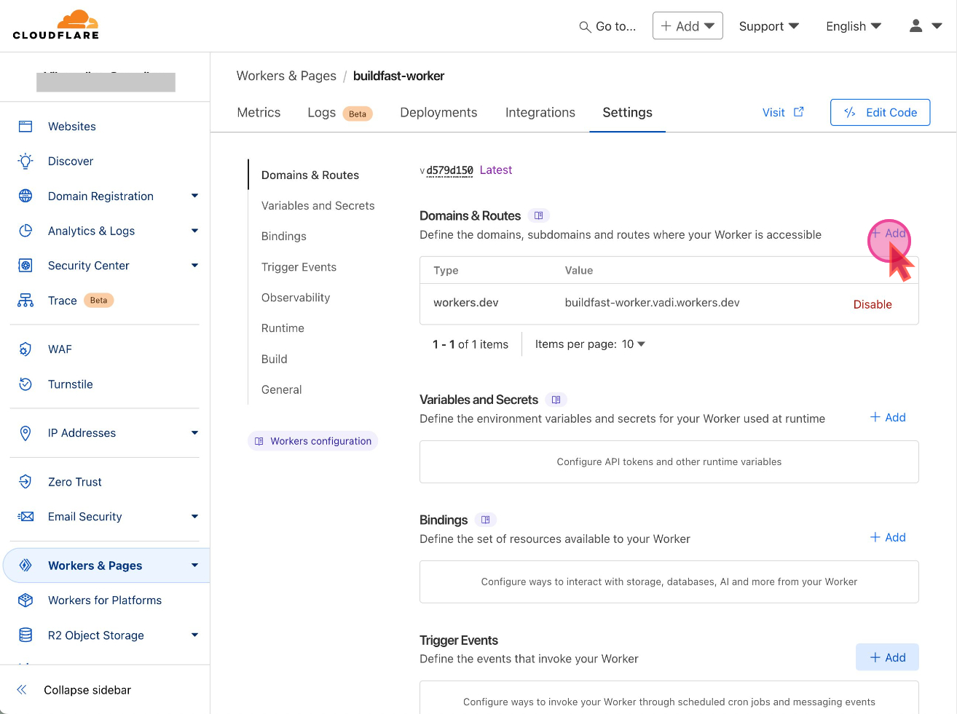Jump to Observability settings section
Image resolution: width=957 pixels, height=714 pixels.
click(x=296, y=298)
